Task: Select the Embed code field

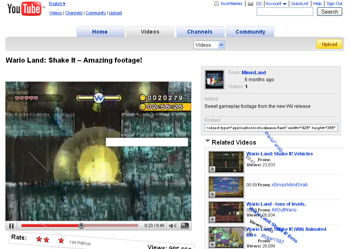Action: 271,128
